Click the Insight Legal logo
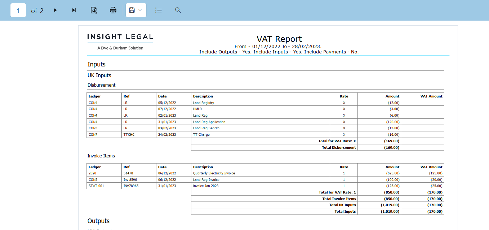Viewport: 489px width, 230px height. click(120, 42)
